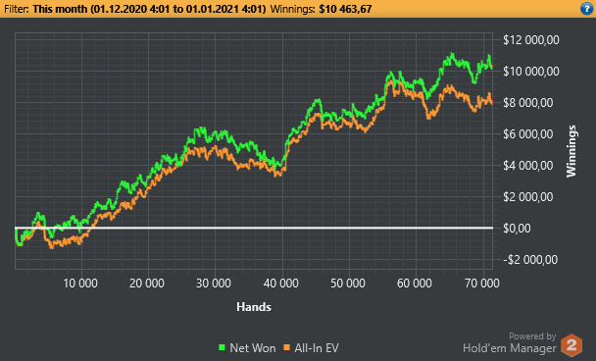Click the Powered by Hold'em Manager text

click(x=510, y=342)
